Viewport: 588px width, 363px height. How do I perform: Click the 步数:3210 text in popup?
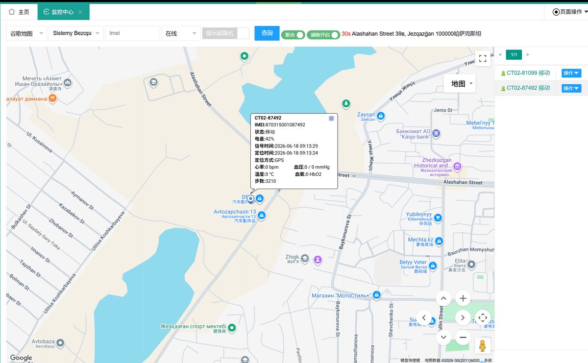[266, 181]
